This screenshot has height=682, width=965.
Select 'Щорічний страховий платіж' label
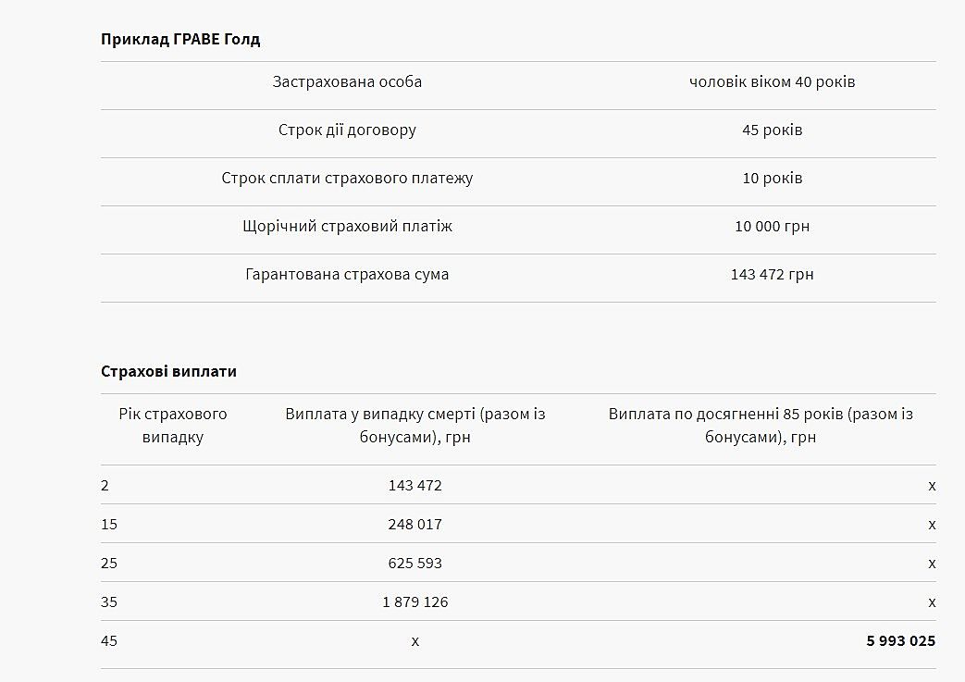coord(347,226)
